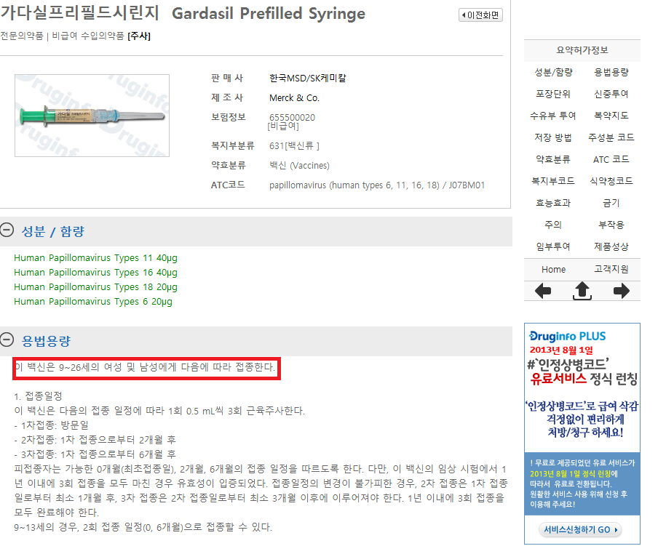Go to 임부투여 section link
The width and height of the screenshot is (658, 546).
point(553,246)
